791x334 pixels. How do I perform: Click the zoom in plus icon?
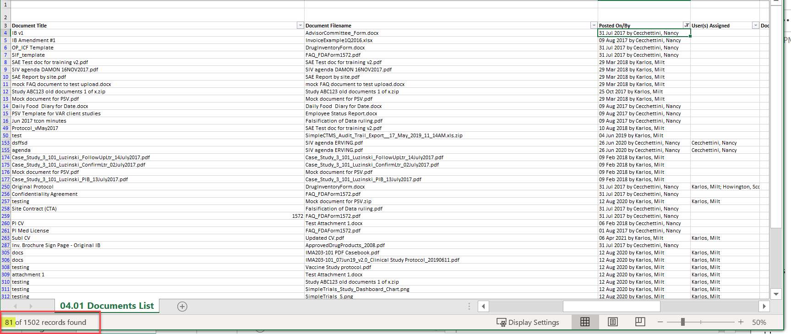coord(741,322)
